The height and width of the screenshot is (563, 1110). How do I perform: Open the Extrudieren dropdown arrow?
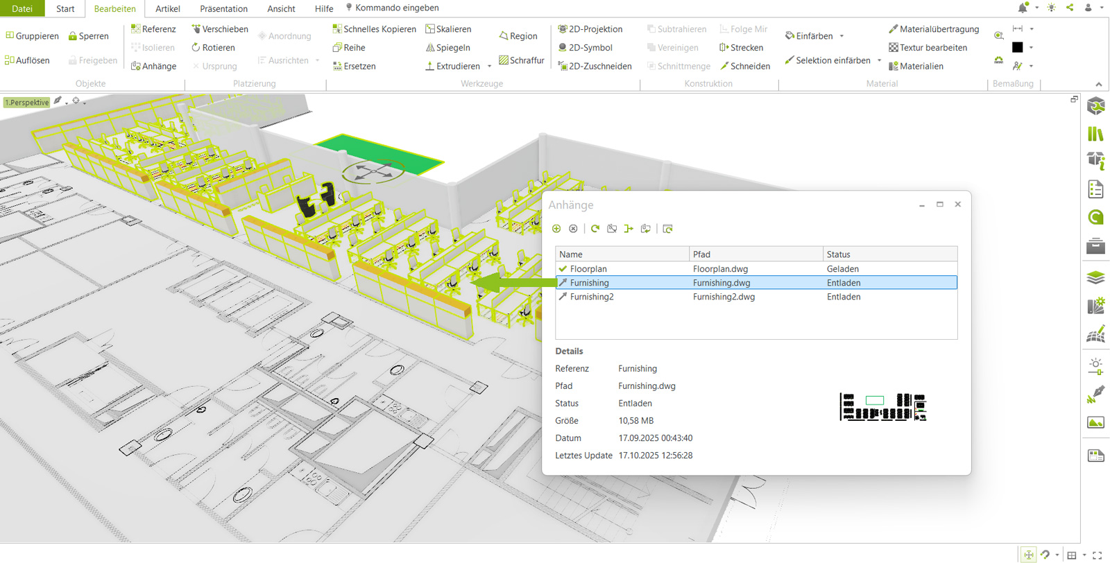point(490,67)
